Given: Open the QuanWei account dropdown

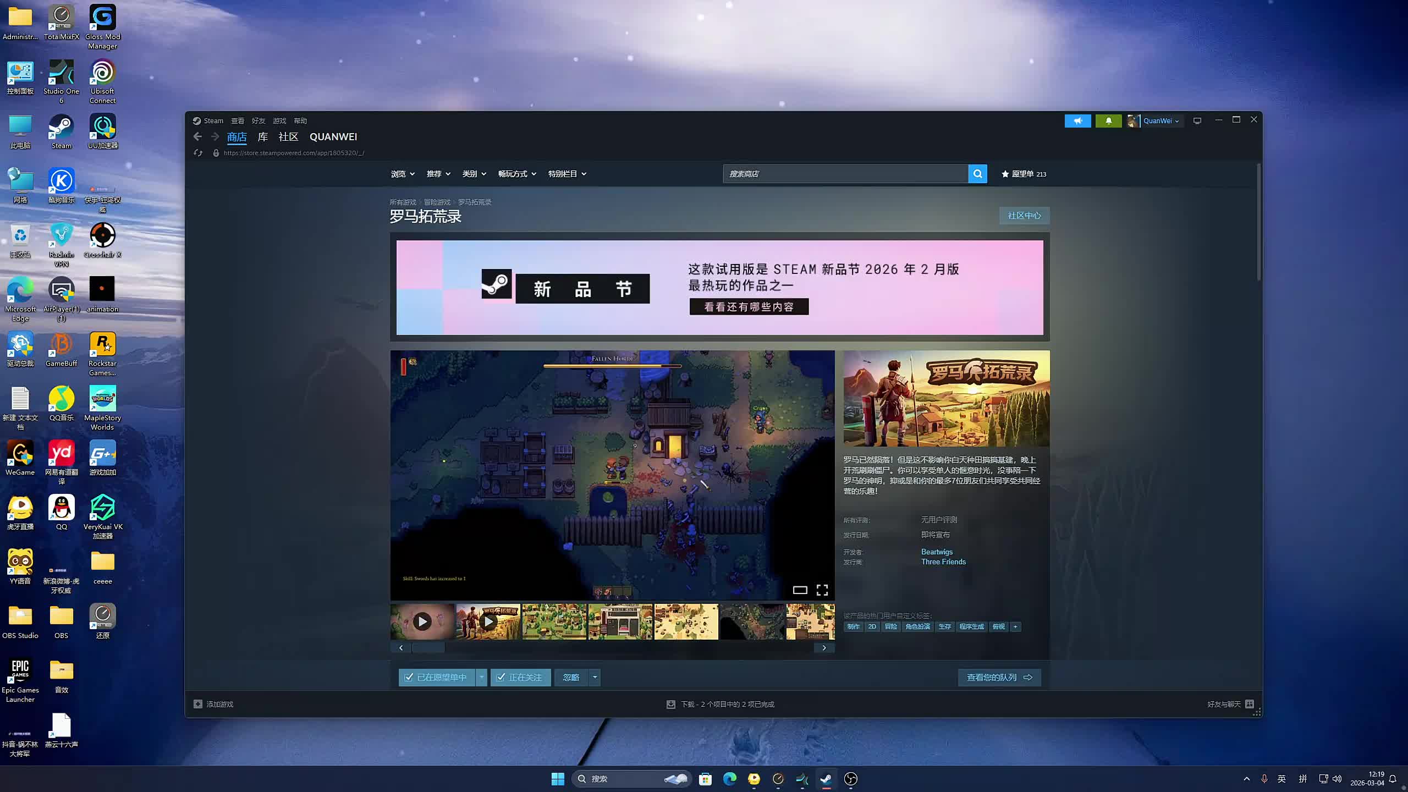Looking at the screenshot, I should pos(1160,121).
